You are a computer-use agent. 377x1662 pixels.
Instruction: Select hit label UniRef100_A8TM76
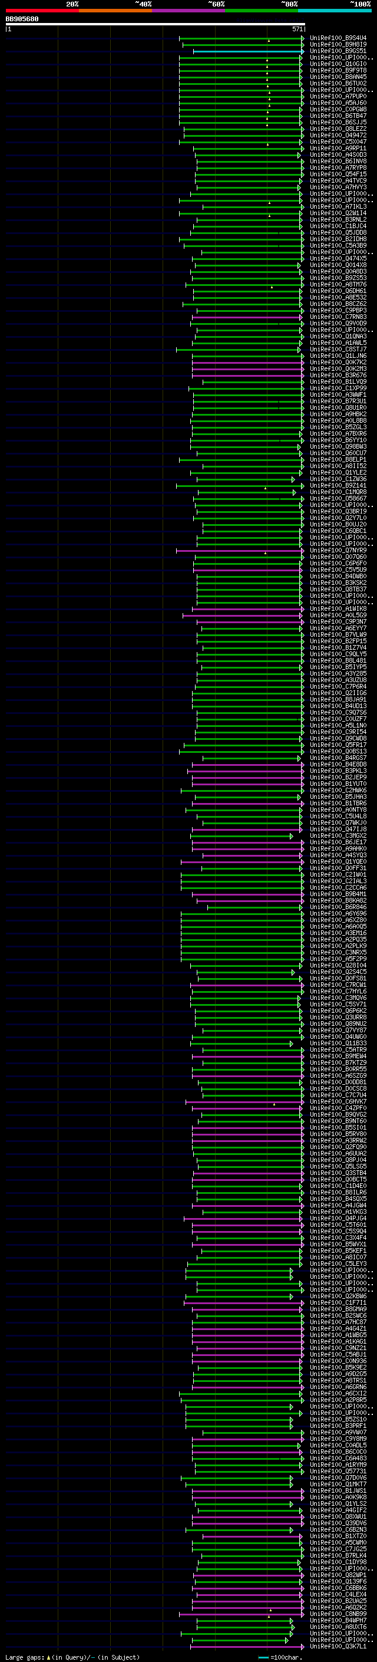click(x=338, y=285)
